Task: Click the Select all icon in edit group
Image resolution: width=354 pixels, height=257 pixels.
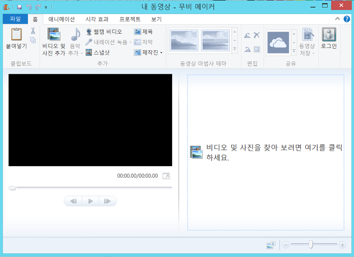Action: [257, 49]
